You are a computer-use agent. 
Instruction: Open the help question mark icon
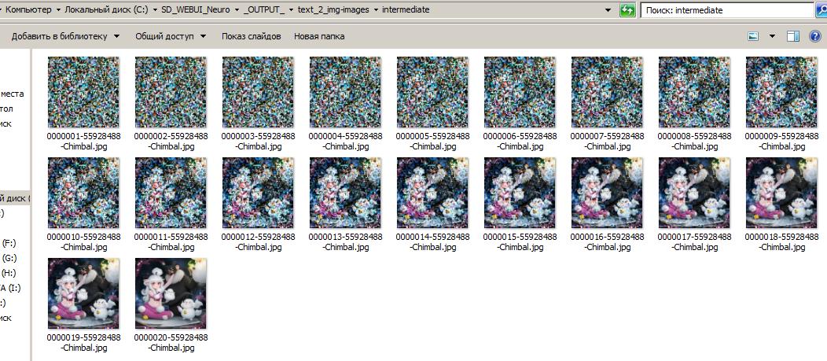(815, 36)
